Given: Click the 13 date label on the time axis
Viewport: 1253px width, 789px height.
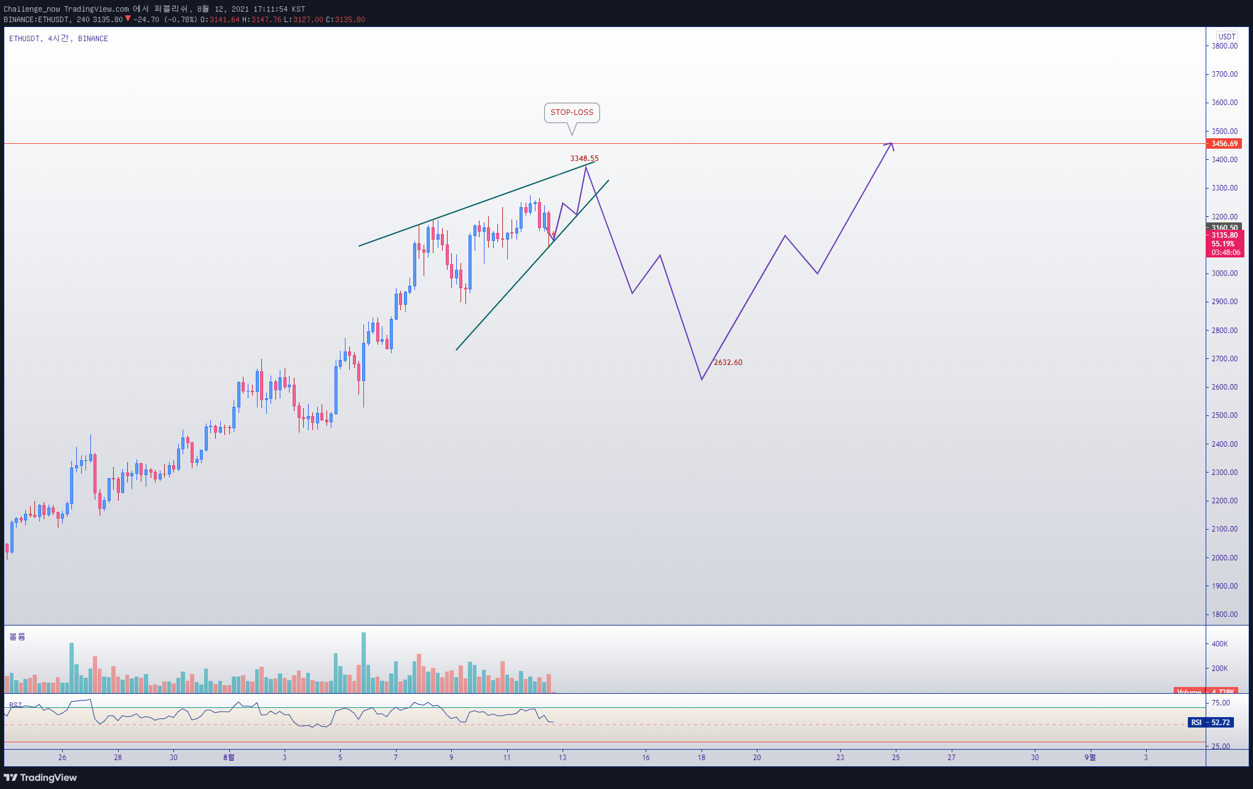Looking at the screenshot, I should pos(562,758).
